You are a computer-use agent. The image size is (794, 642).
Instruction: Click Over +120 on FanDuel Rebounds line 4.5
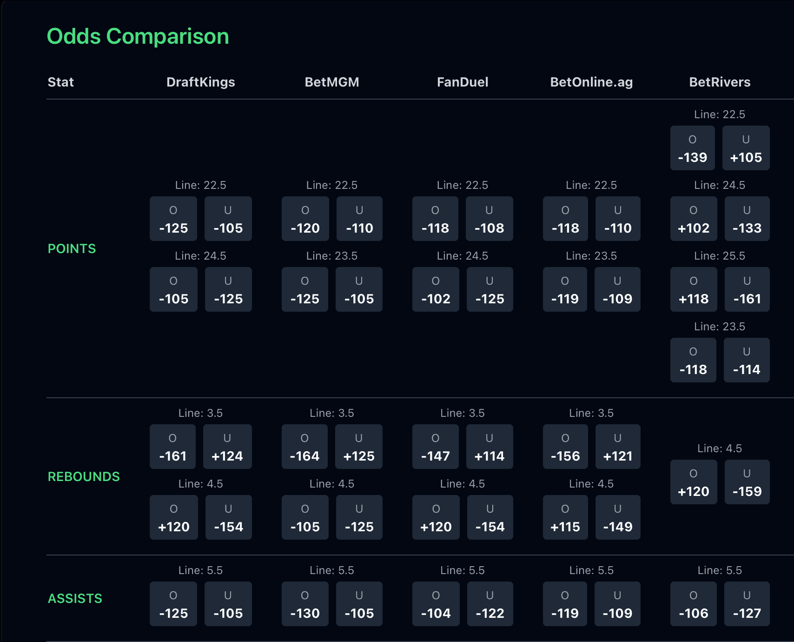click(x=435, y=517)
